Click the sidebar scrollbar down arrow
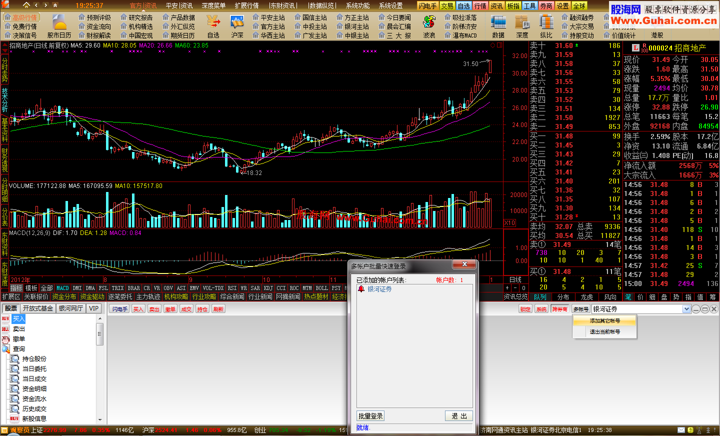The image size is (720, 436). [x=100, y=420]
